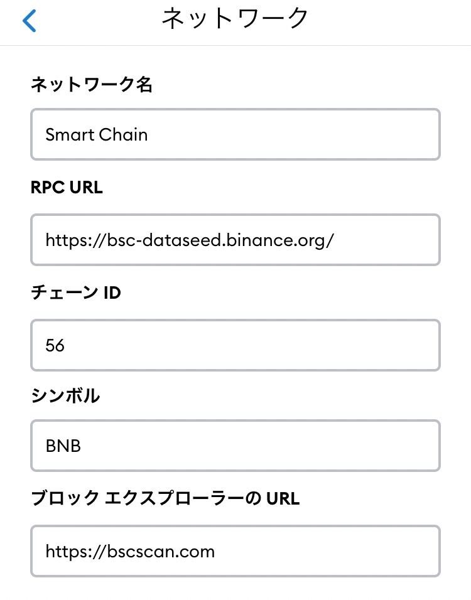Click the BNB symbol text
Image resolution: width=471 pixels, height=600 pixels.
63,446
